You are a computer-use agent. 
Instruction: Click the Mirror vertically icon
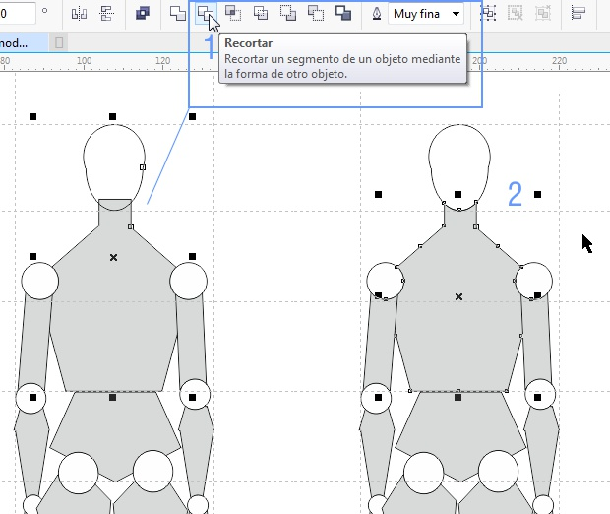(x=106, y=14)
